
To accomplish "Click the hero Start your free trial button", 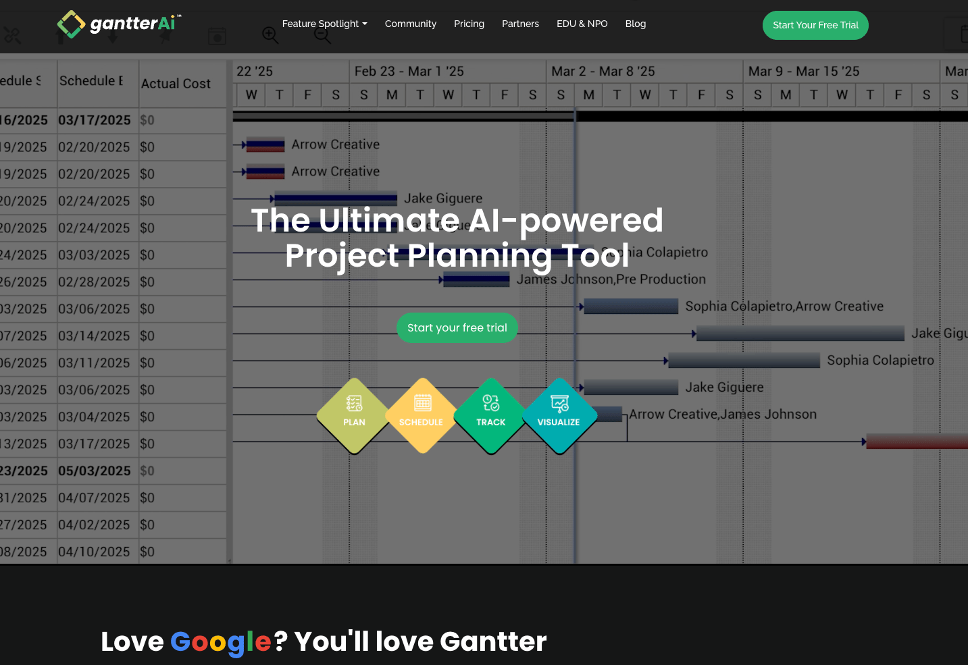I will pos(457,327).
